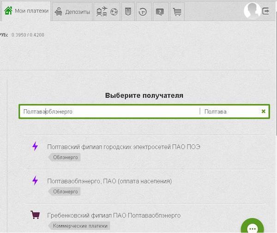Click Коммерческие платежи category tag
The image size is (277, 233).
pos(80,226)
